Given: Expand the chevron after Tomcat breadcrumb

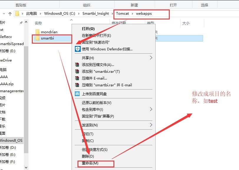Looking at the screenshot, I should click(132, 14).
